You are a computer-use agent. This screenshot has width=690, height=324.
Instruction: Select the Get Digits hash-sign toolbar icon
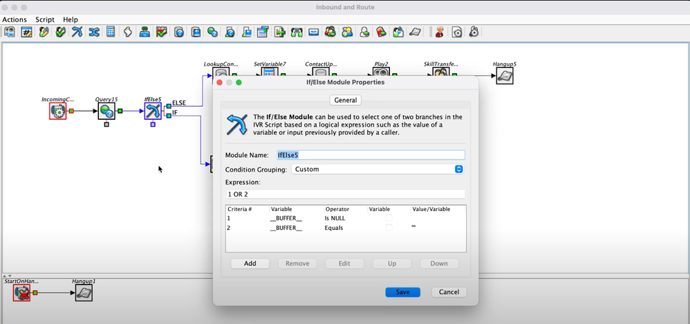[x=26, y=32]
